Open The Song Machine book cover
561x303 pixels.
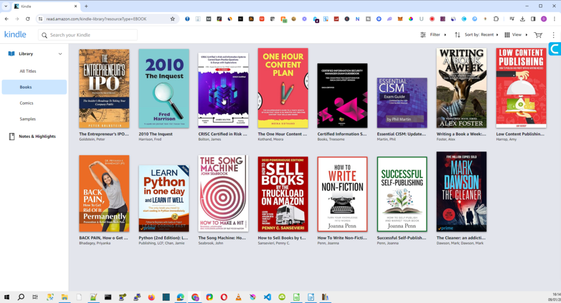tap(224, 194)
